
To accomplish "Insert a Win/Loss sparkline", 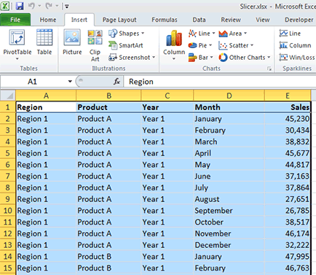I will coord(296,58).
